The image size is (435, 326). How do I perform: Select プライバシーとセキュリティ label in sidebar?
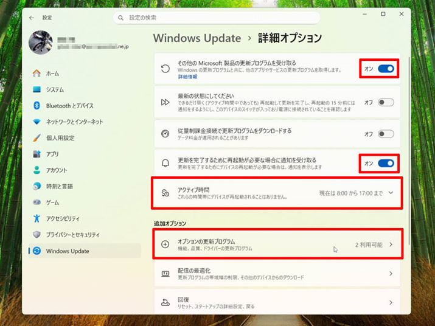72,235
